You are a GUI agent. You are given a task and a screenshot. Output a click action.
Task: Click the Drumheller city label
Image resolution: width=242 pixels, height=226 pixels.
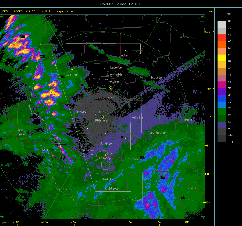tap(158, 132)
